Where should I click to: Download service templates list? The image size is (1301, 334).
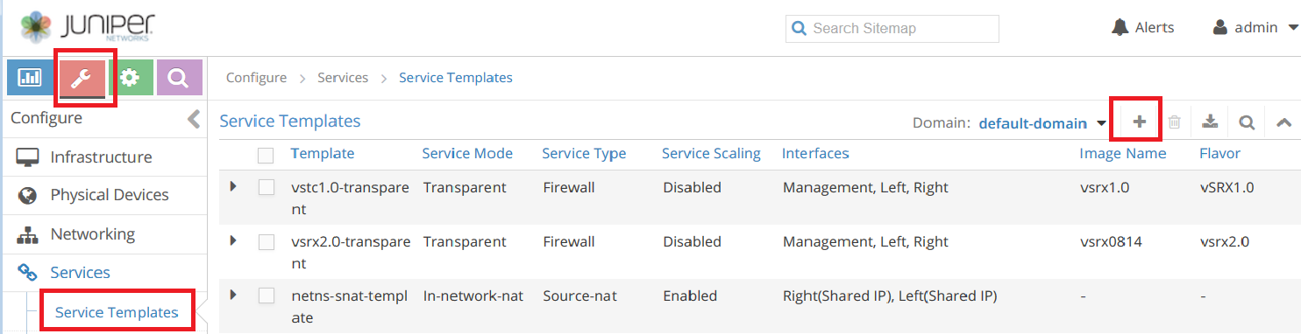(x=1211, y=122)
